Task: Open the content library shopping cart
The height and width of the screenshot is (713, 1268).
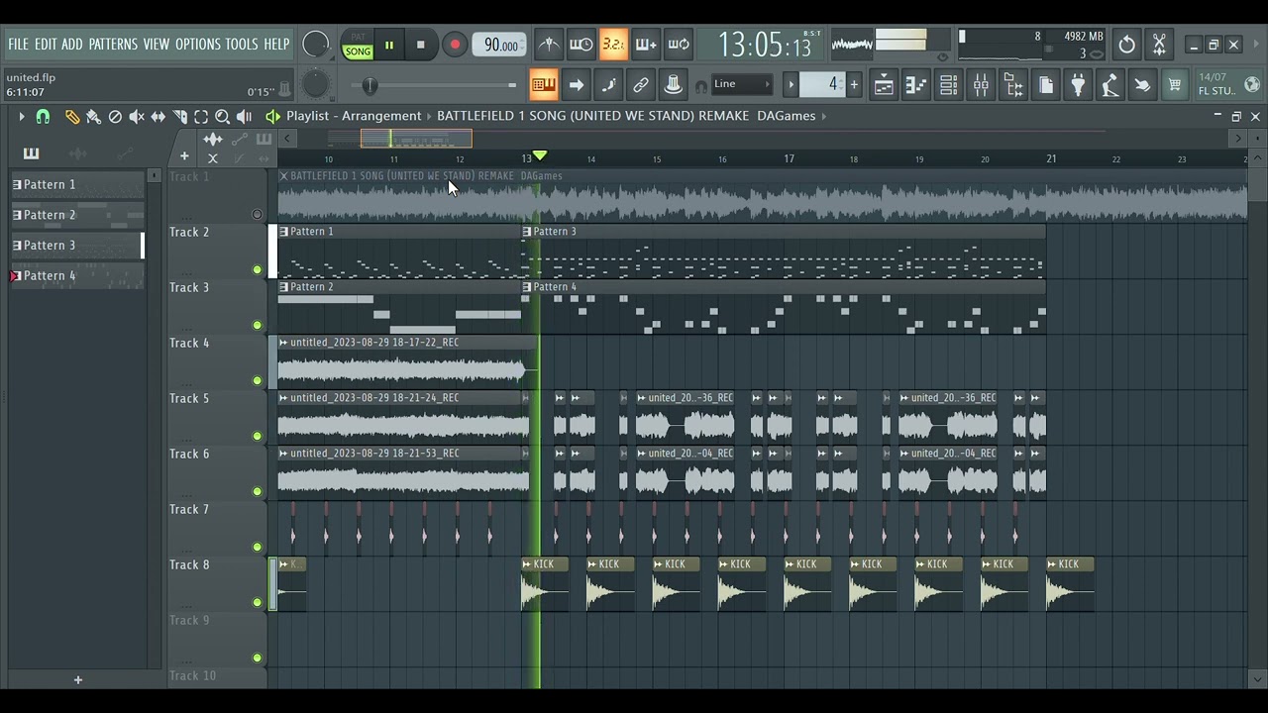Action: click(1175, 85)
